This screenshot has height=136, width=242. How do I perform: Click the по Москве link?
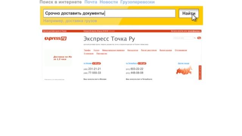point(87,63)
